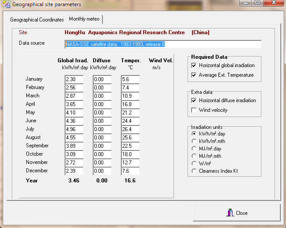Viewport: 286px width, 228px height.
Task: Maximize the Geographical site parameters window
Action: (x=257, y=4)
